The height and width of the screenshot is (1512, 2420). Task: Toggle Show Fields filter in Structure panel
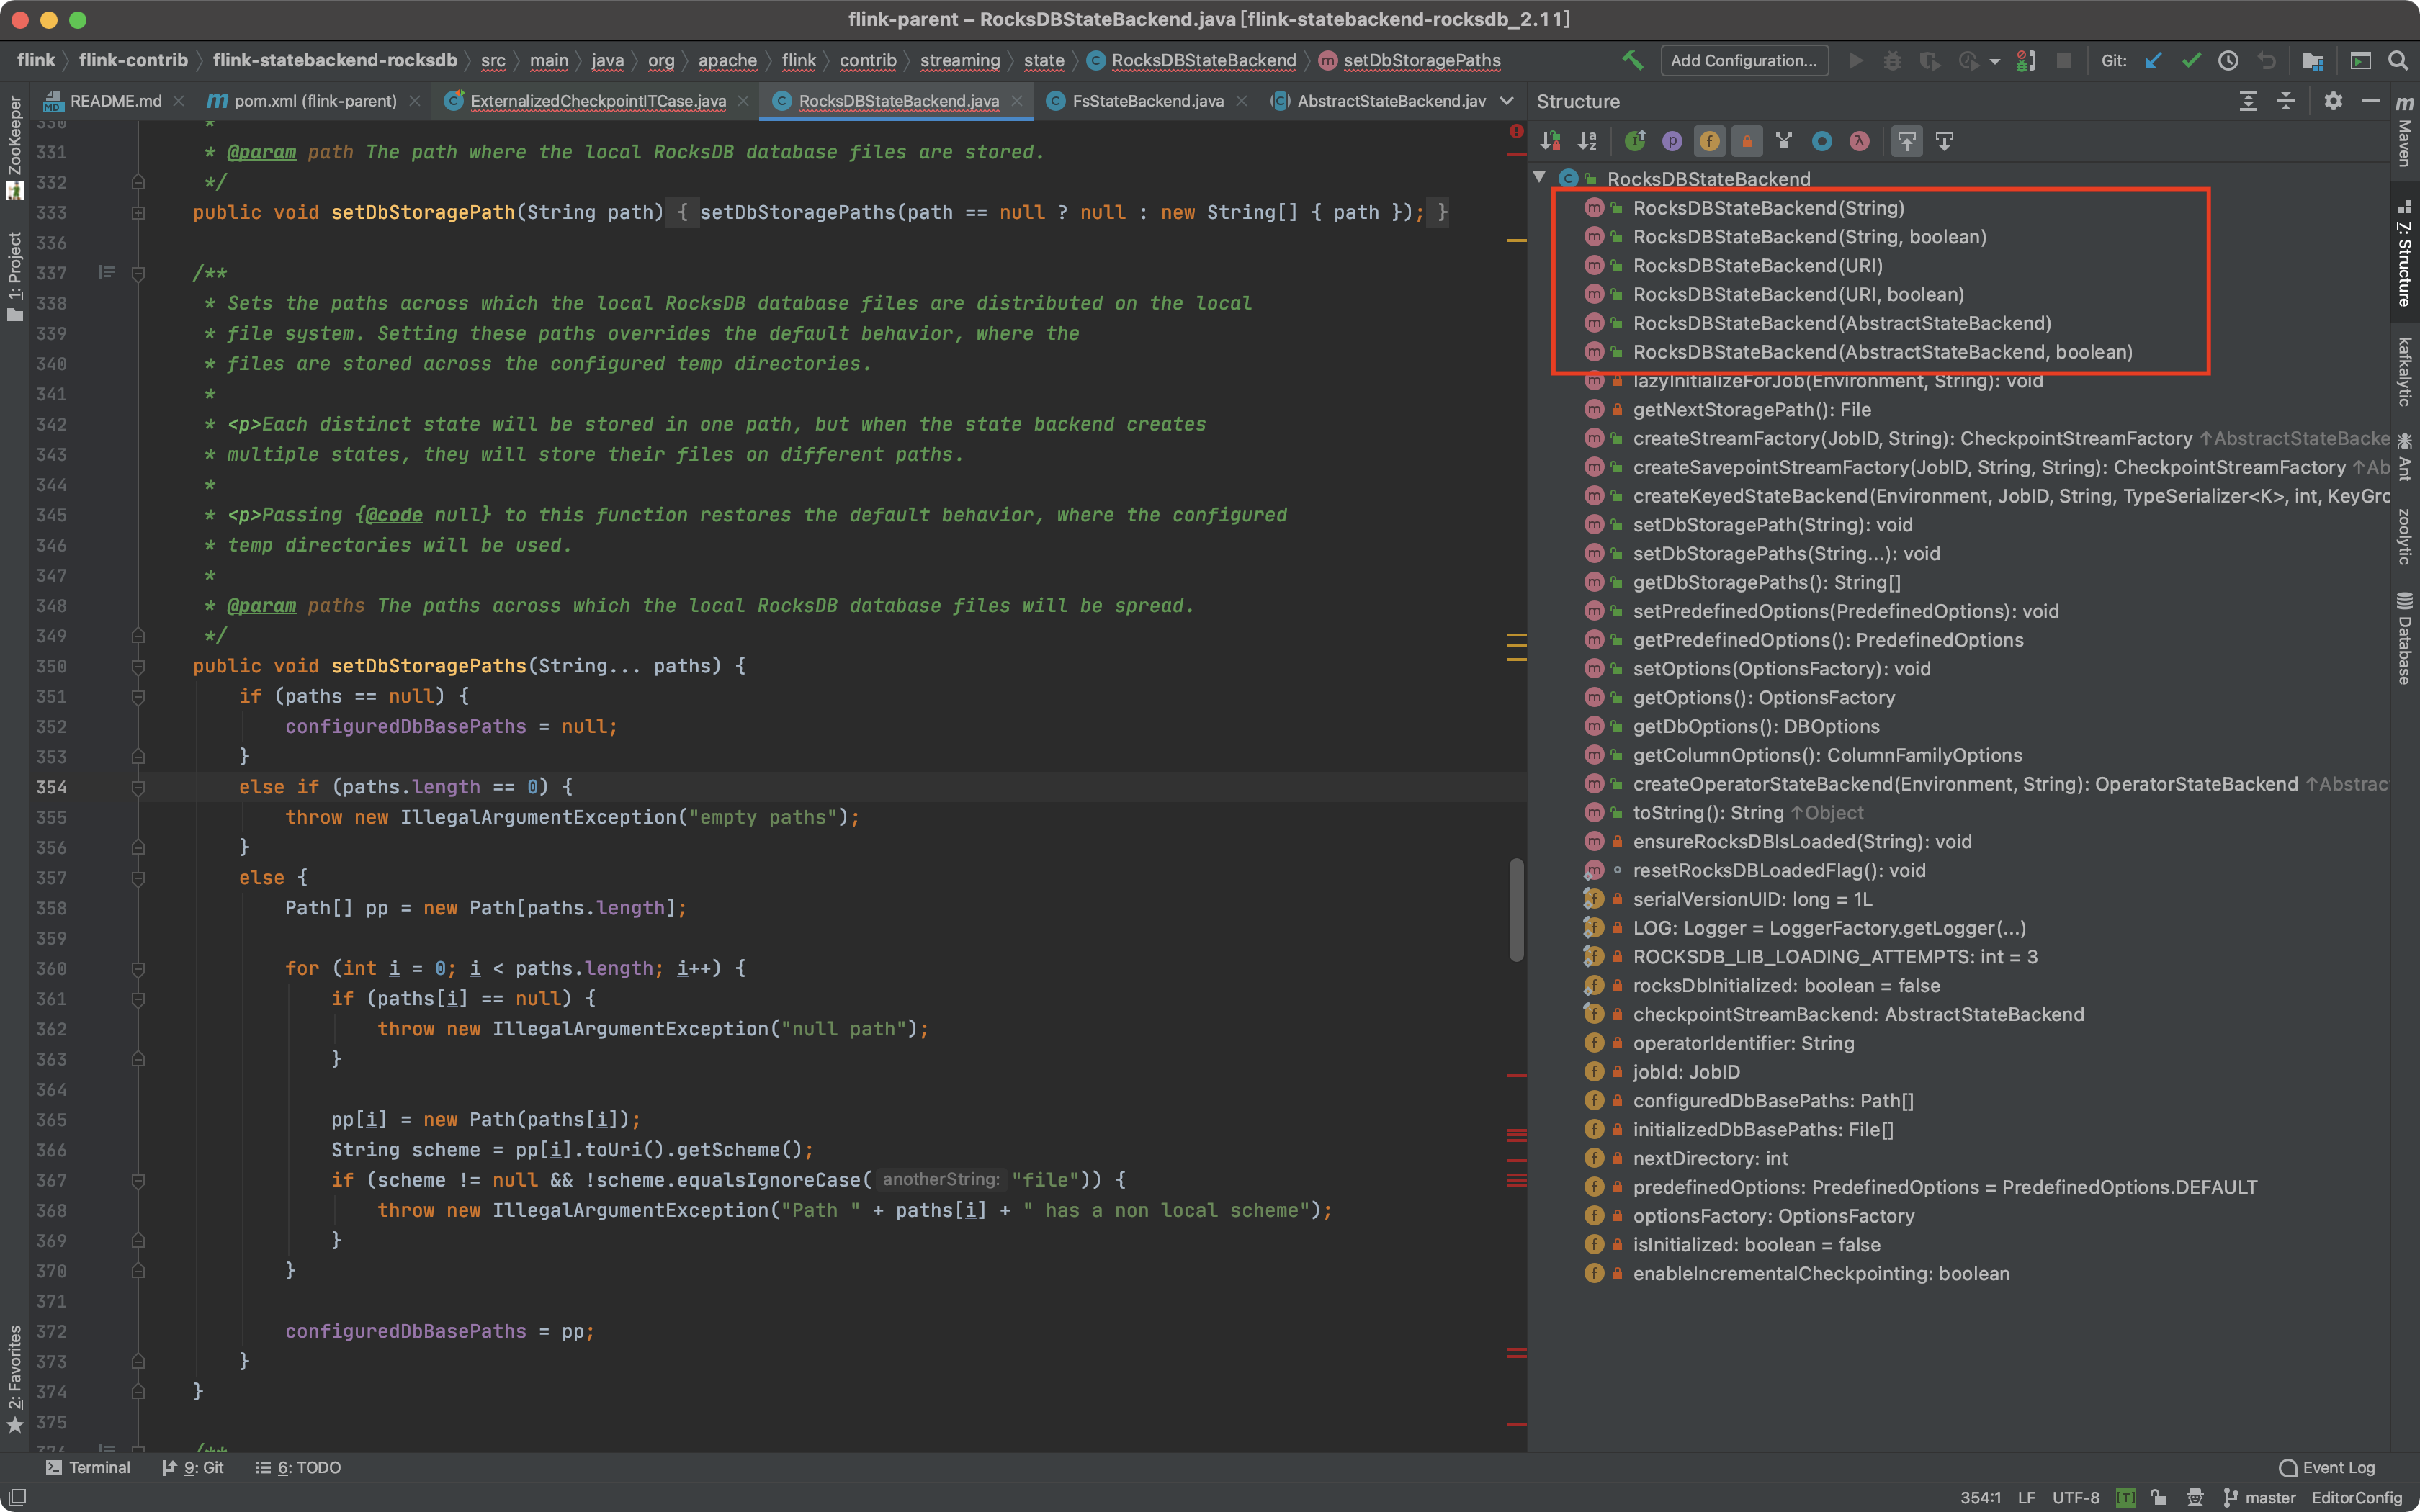click(x=1709, y=141)
